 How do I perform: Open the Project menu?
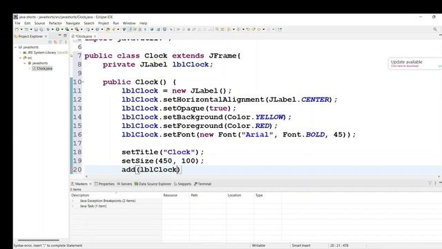[x=104, y=23]
